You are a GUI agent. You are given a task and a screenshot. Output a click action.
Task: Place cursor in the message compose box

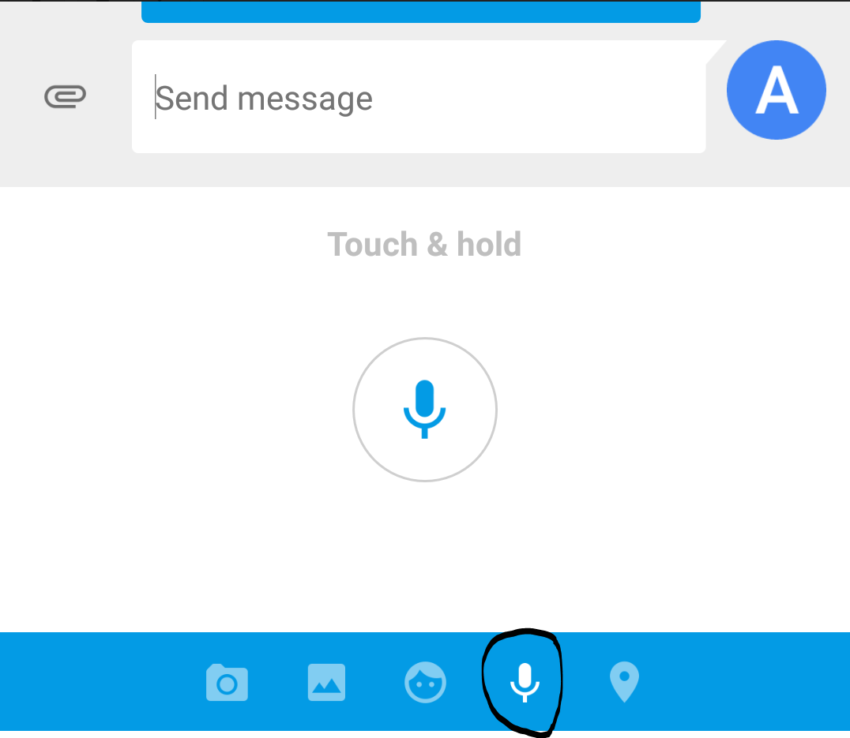[419, 97]
